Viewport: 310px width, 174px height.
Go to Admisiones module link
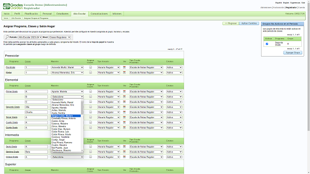coord(266,8)
